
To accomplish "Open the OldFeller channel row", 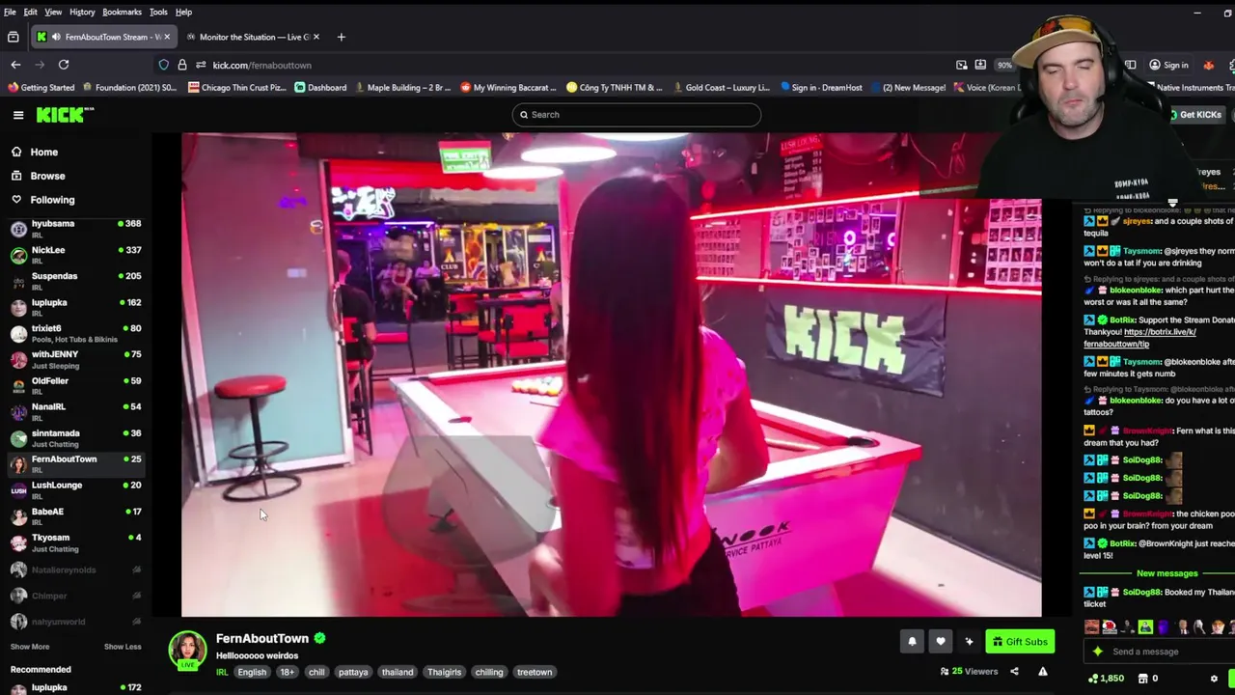I will click(75, 386).
